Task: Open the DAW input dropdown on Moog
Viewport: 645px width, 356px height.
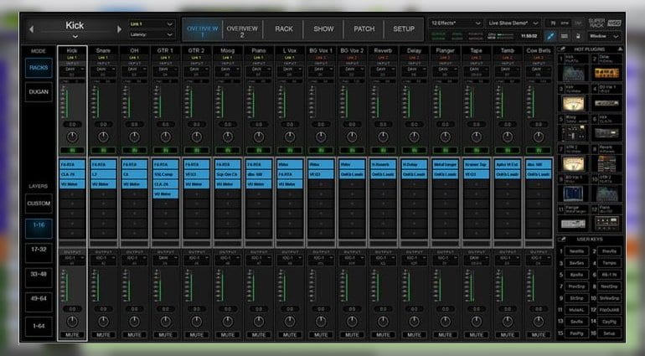Action: (228, 70)
